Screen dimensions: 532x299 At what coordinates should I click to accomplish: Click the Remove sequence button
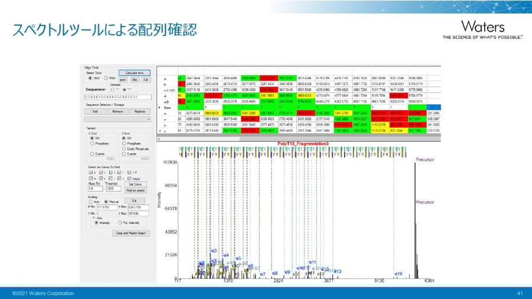118,112
